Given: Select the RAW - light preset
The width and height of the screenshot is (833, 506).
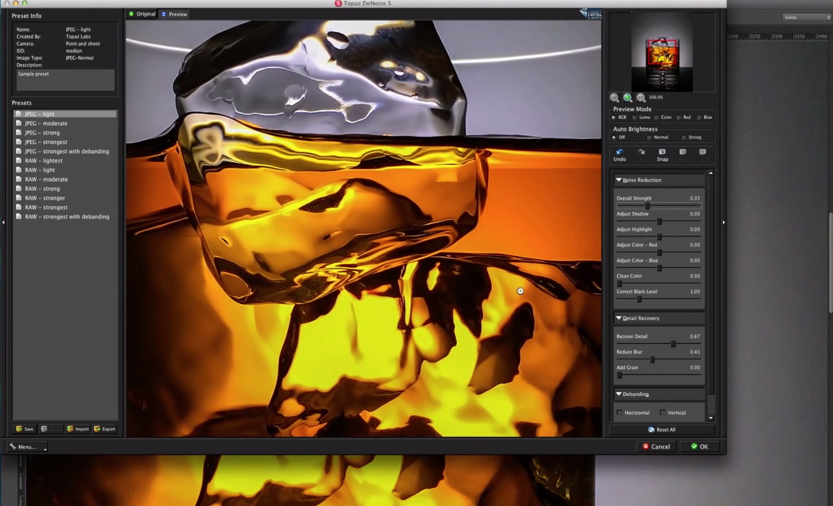Looking at the screenshot, I should pos(65,170).
